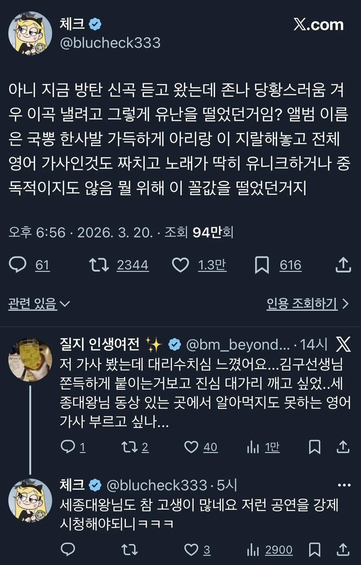Image resolution: width=361 pixels, height=565 pixels.
Task: Open 질지 인생여전 profile avatar
Action: point(30,360)
